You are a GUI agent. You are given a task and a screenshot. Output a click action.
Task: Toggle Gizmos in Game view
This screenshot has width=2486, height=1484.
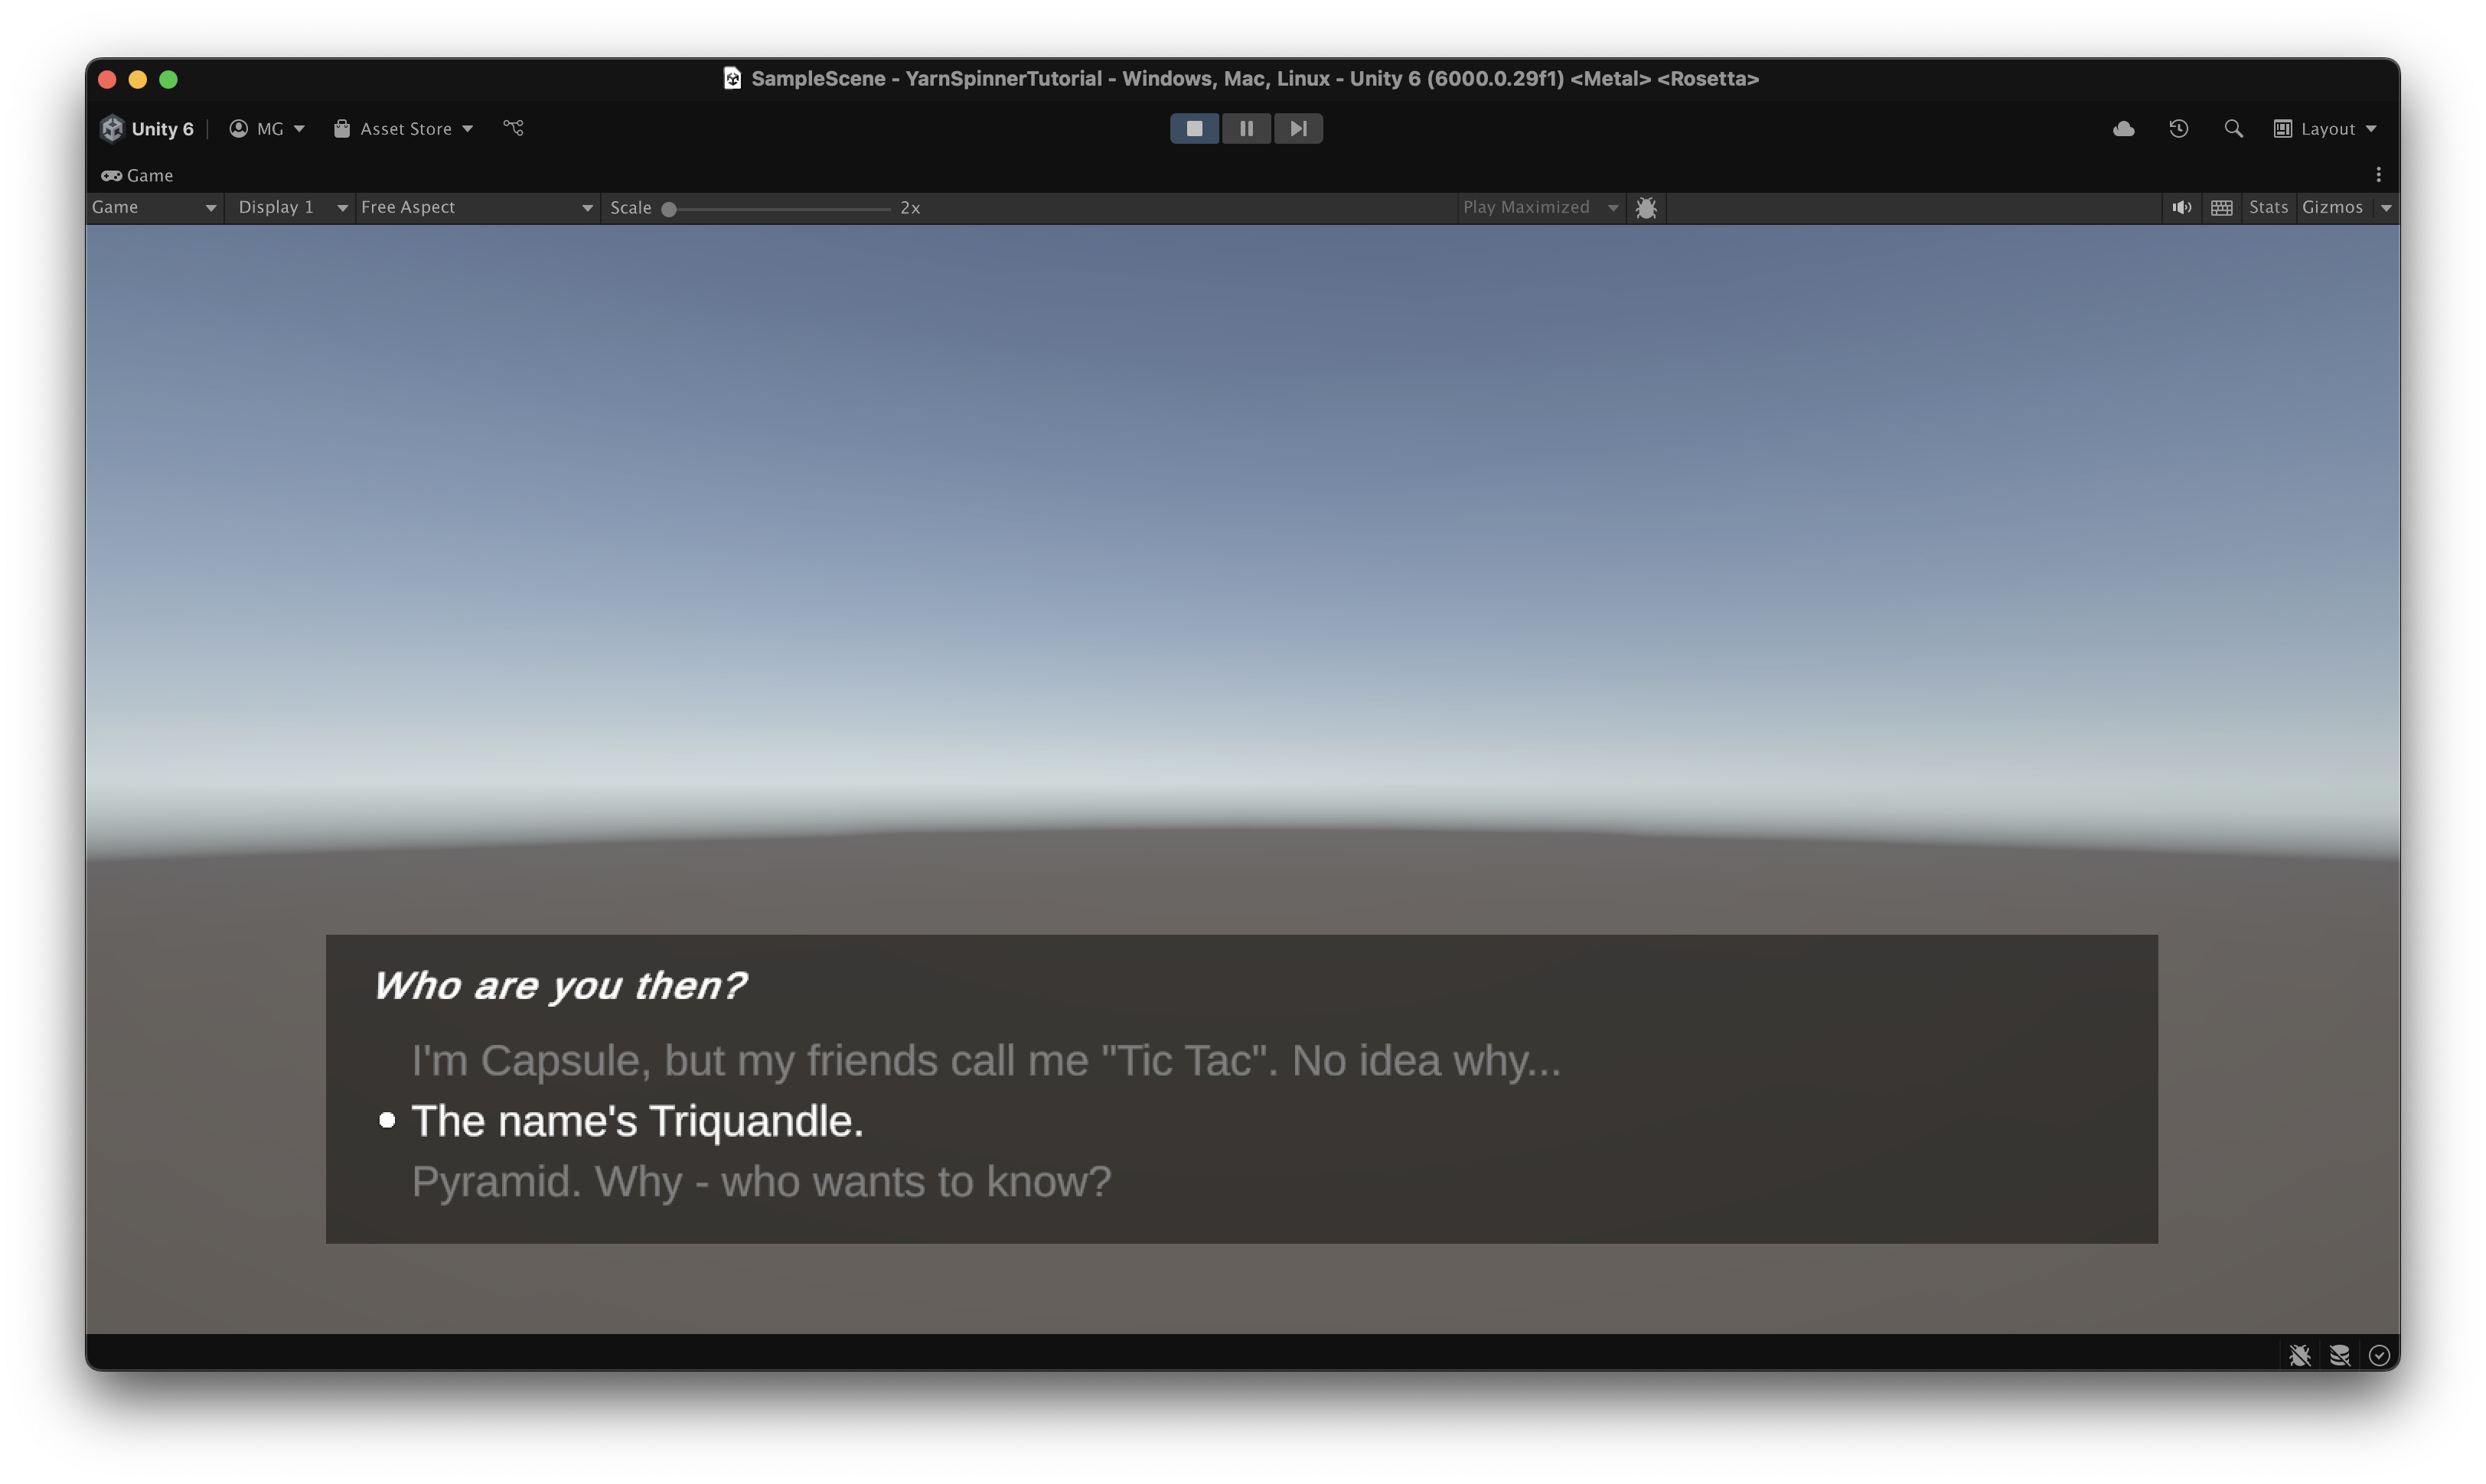tap(2332, 207)
